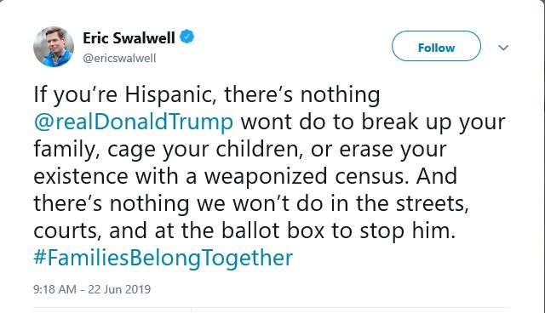Click the line 'there's nothing we won't do in the streets'
The width and height of the screenshot is (545, 313).
point(251,203)
